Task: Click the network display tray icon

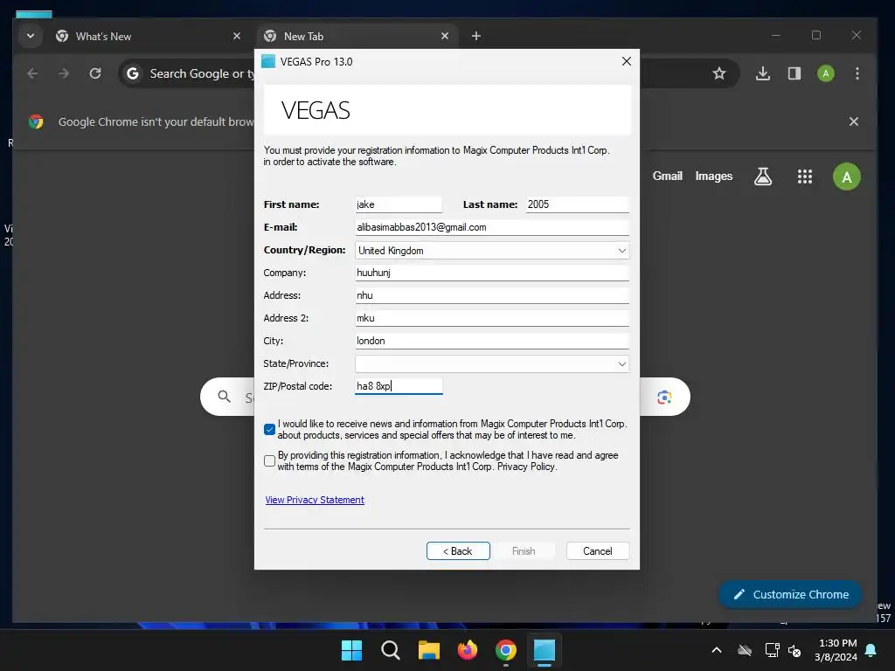Action: [772, 650]
